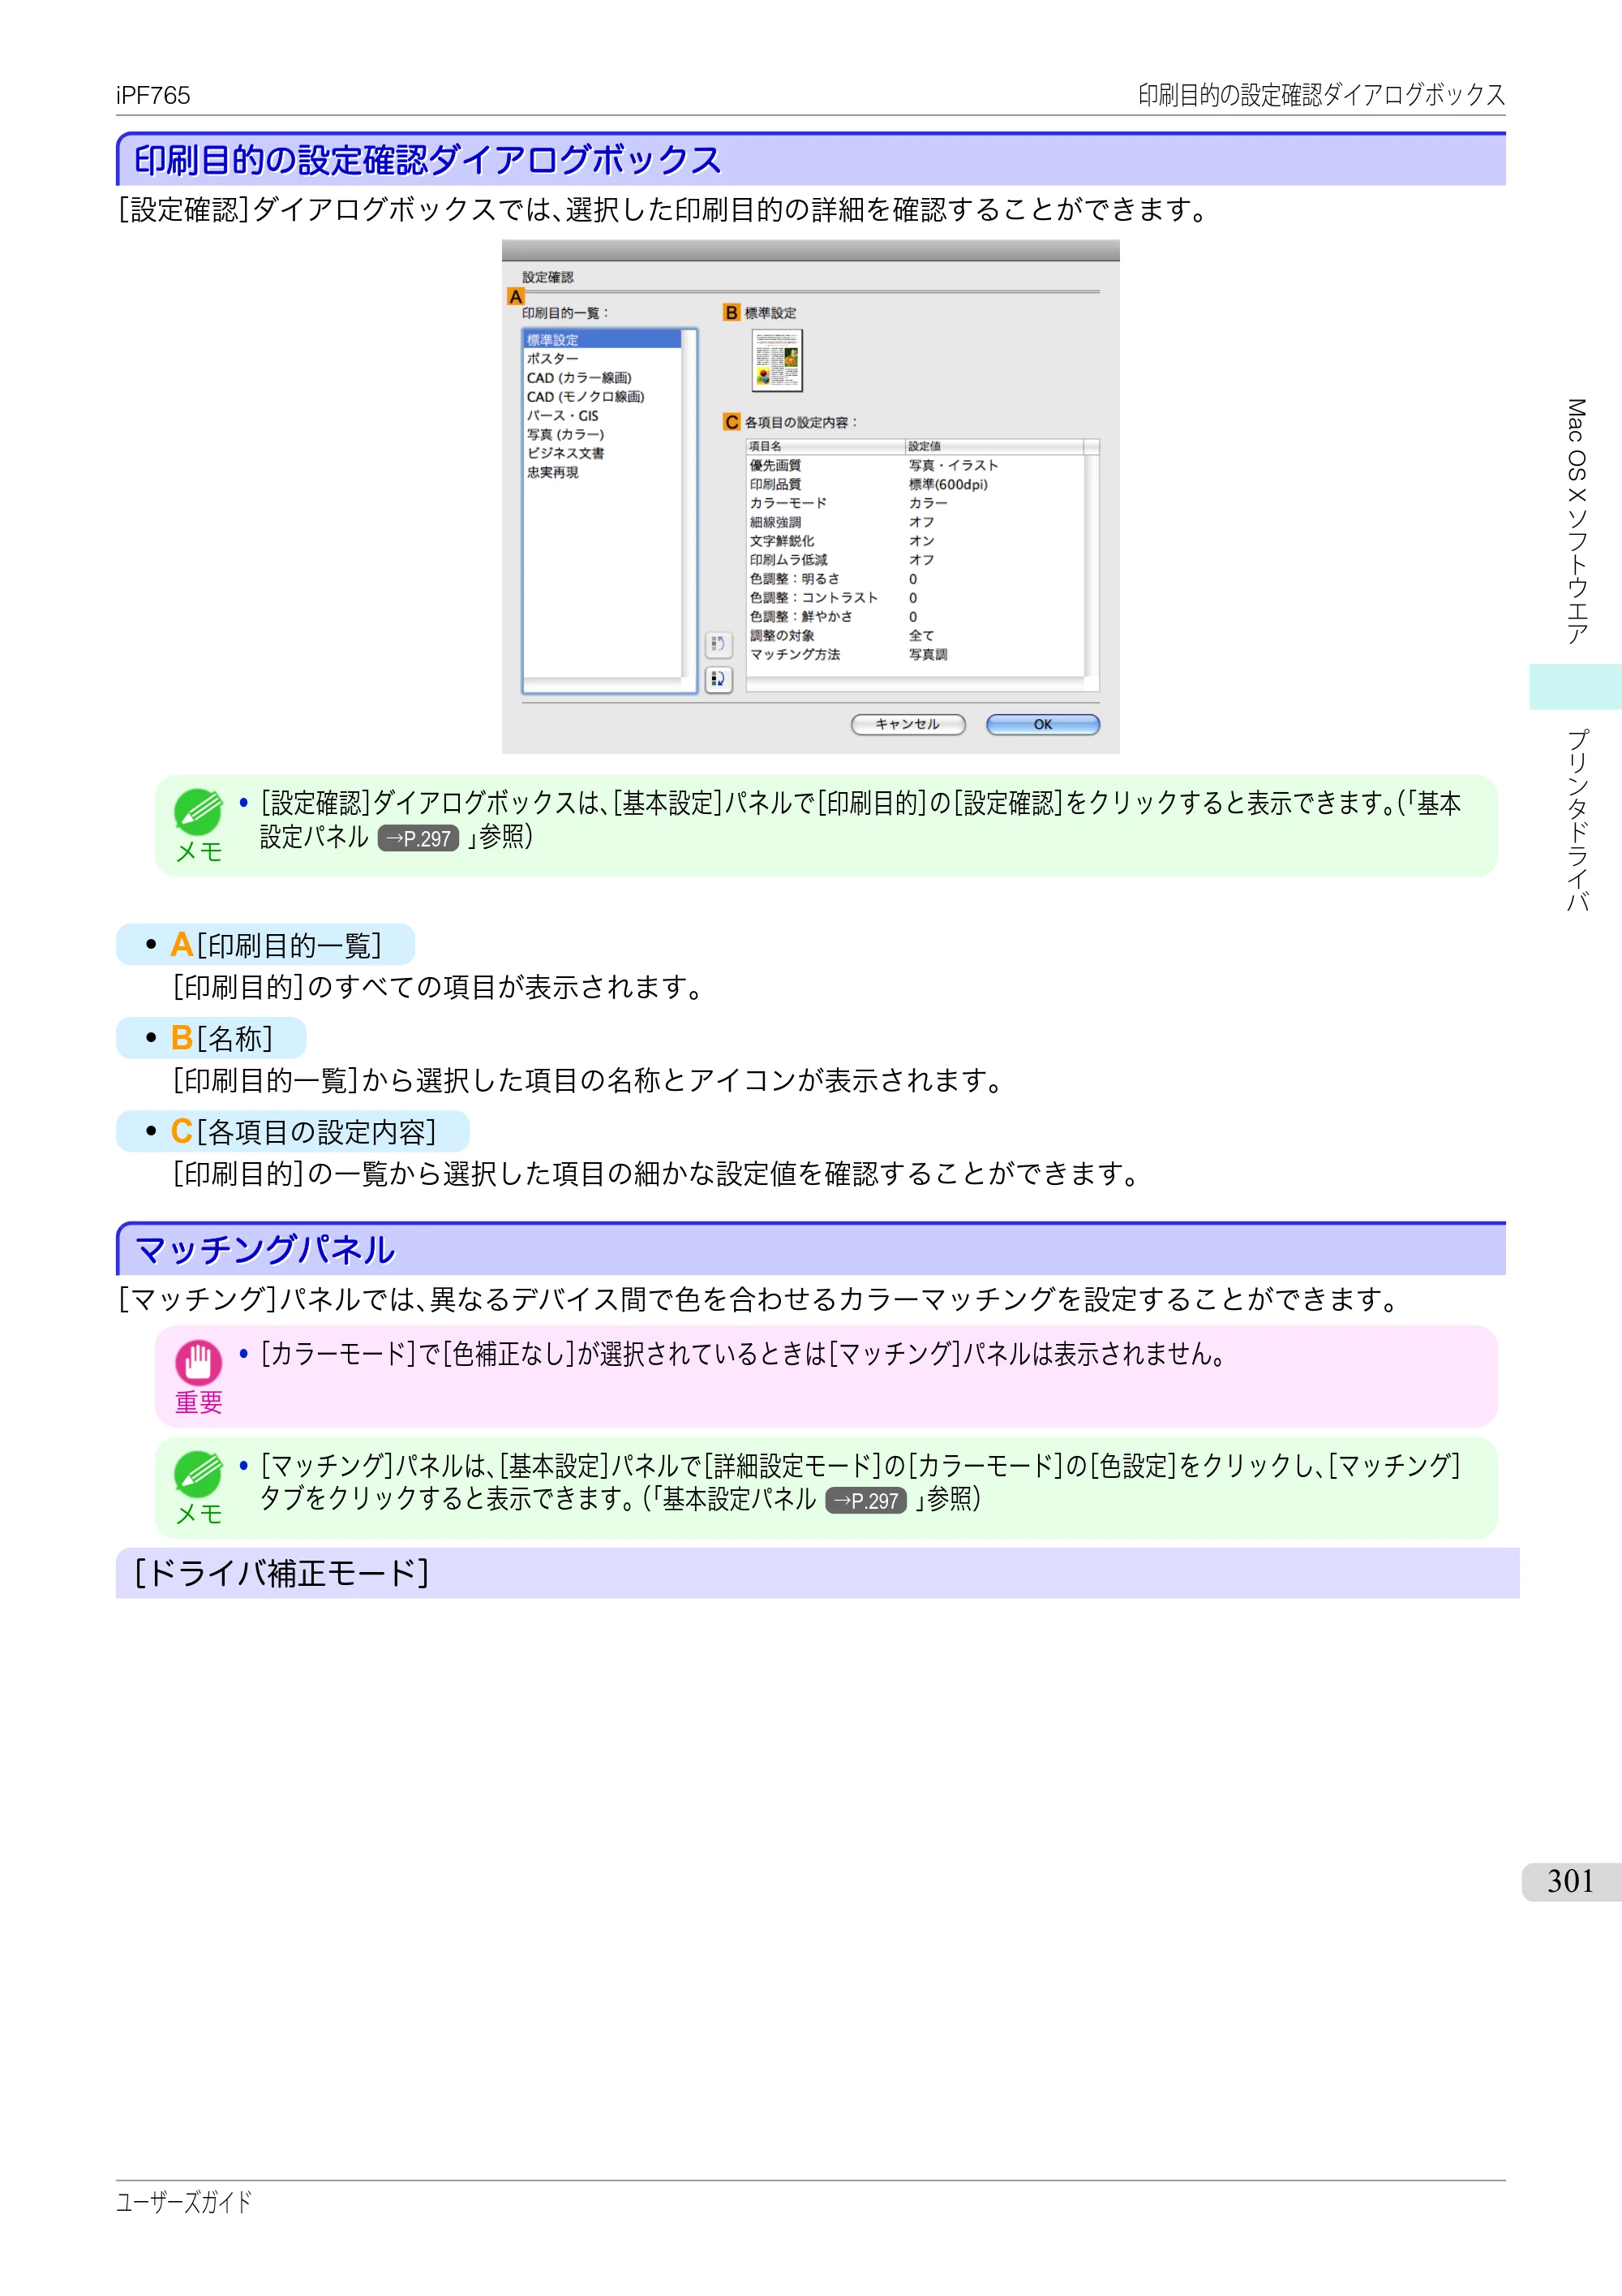Screen dimensions: 1622x2296
Task: Click the 優先画質 row name
Action: point(775,465)
